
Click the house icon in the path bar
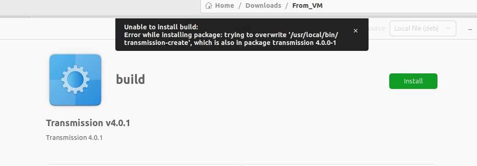208,6
